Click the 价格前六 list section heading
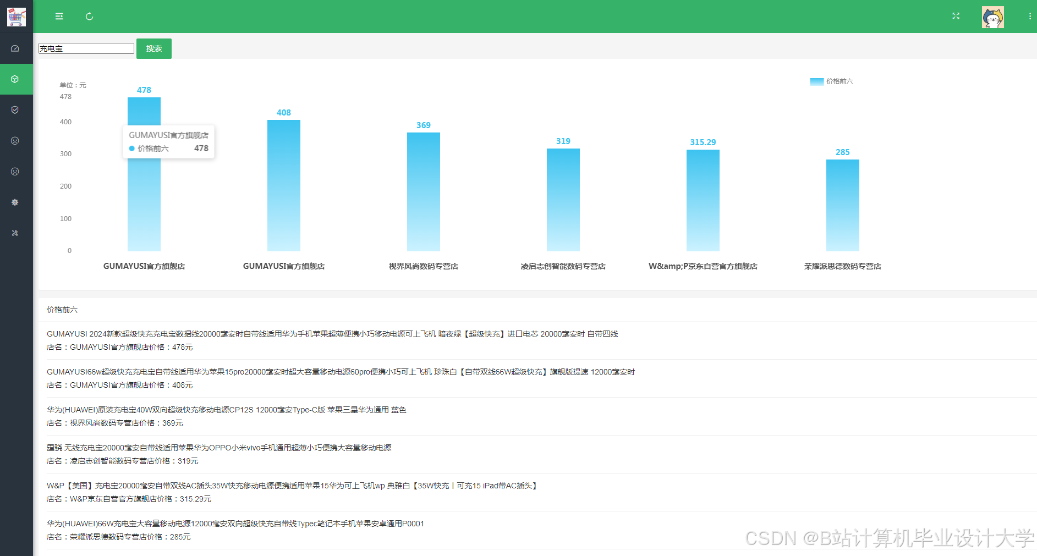The width and height of the screenshot is (1037, 556). point(62,310)
